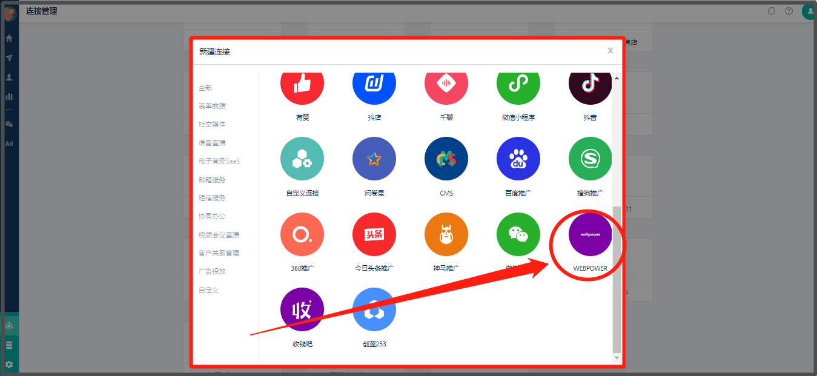Open the user profile sidebar icon
Viewport: 817px width, 376px height.
[x=9, y=78]
